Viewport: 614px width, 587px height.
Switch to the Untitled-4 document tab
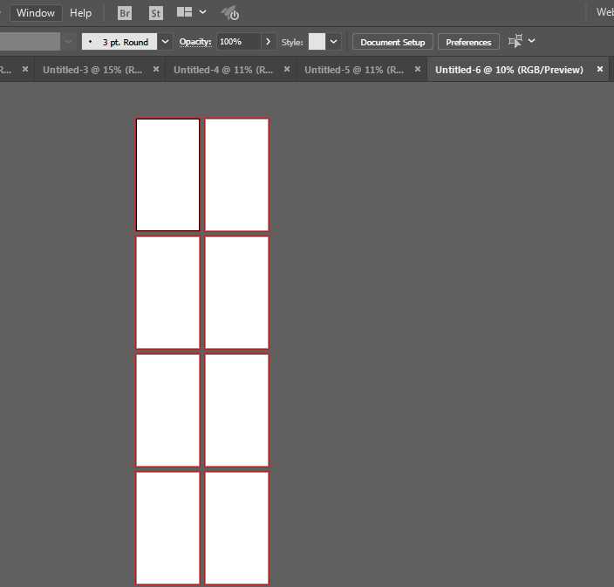click(x=223, y=70)
